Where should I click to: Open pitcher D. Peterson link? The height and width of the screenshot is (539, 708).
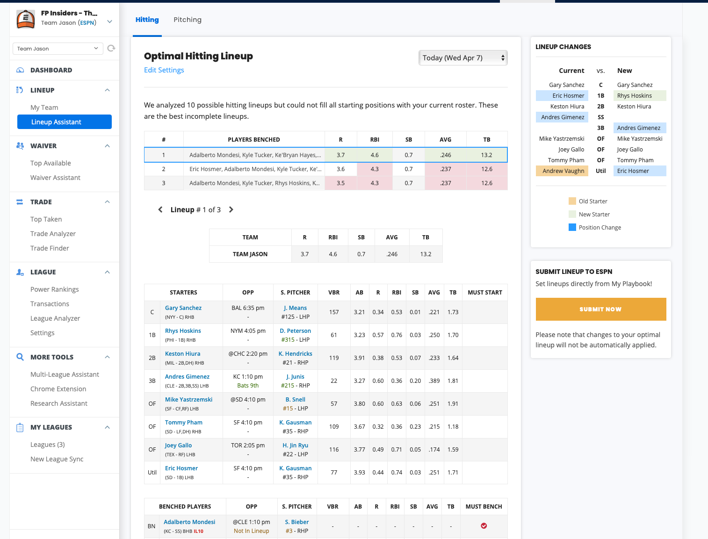click(x=295, y=331)
